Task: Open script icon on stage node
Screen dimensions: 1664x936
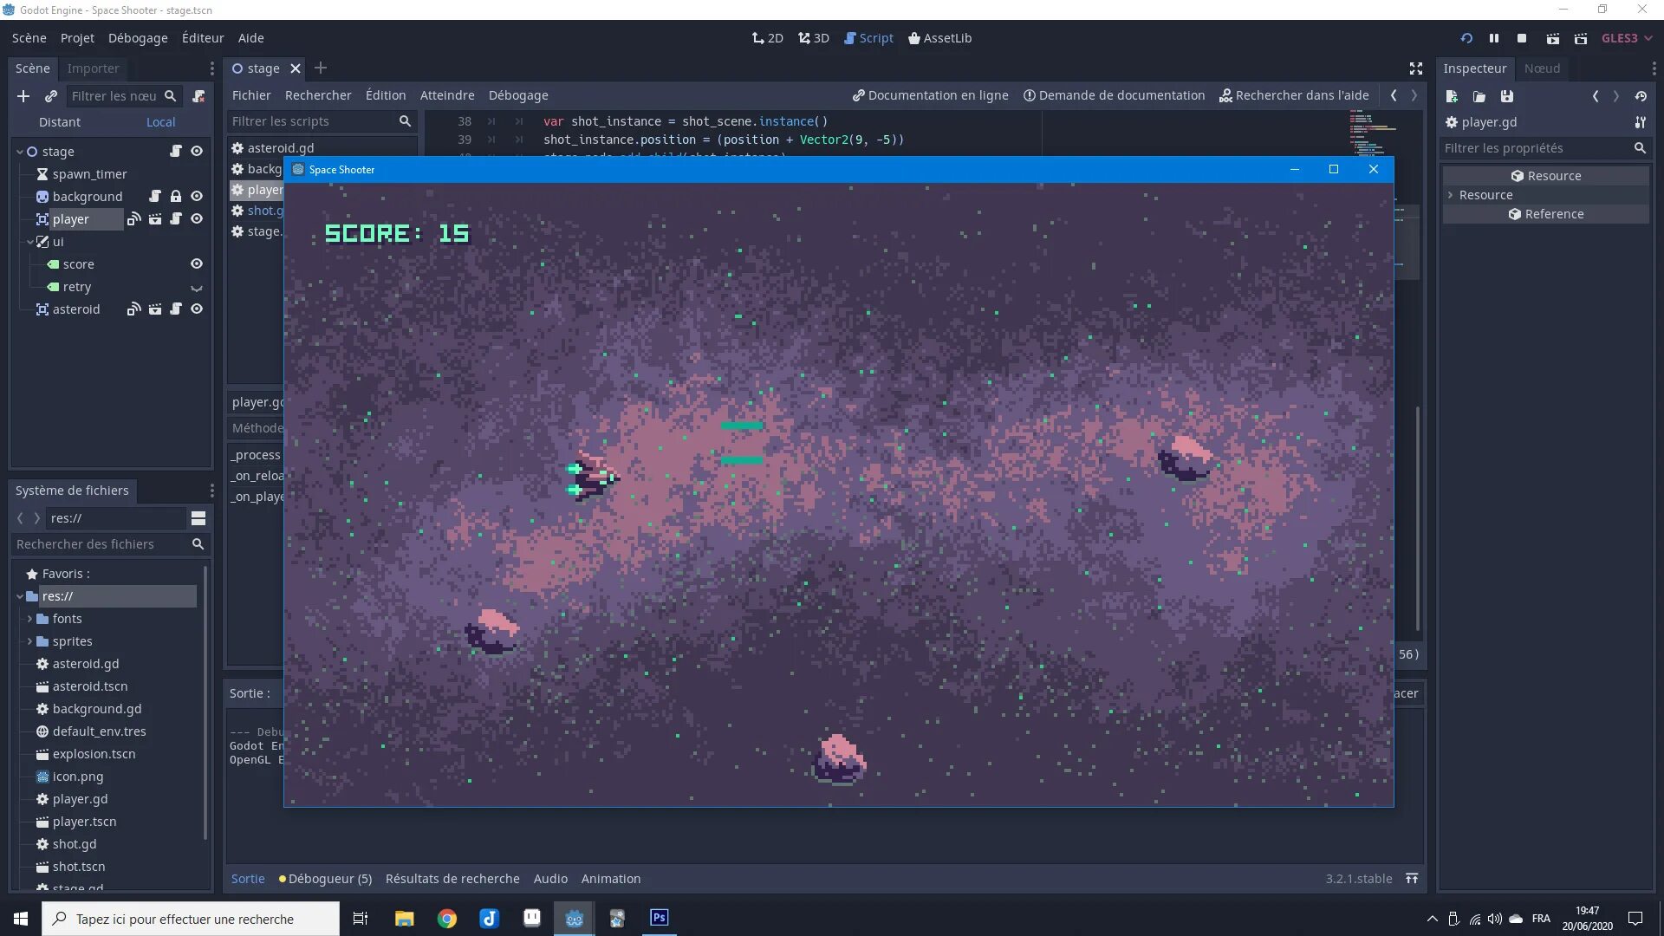Action: [x=176, y=151]
